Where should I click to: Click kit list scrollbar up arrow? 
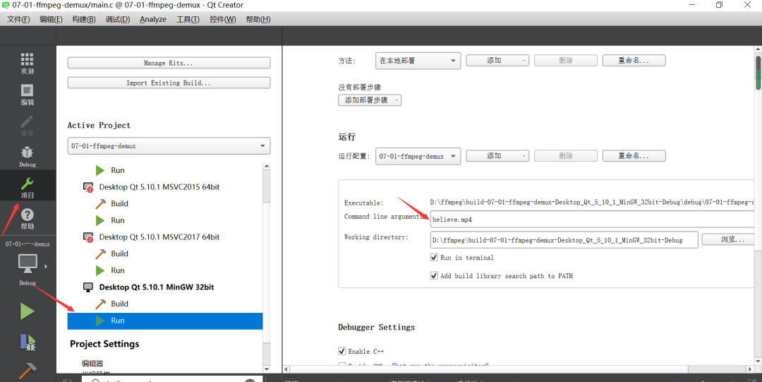(266, 167)
